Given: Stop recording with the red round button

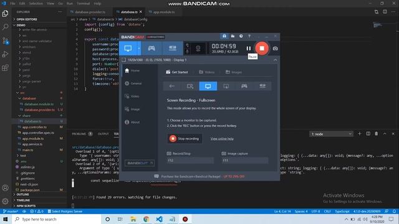Looking at the screenshot, I should [262, 49].
